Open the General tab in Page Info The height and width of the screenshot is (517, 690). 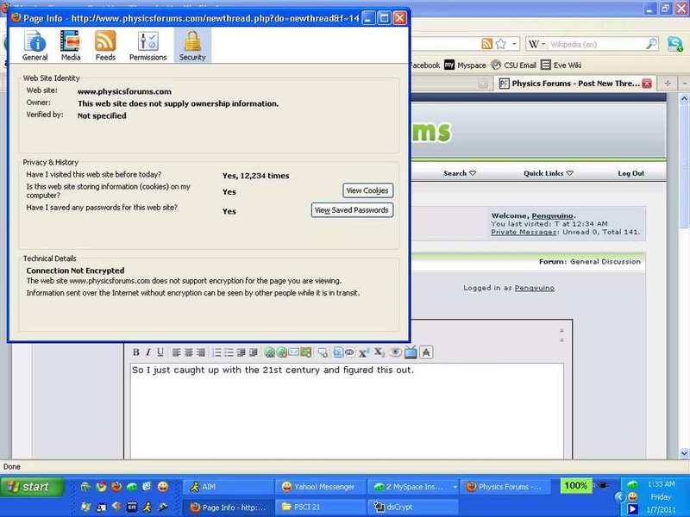coord(34,46)
